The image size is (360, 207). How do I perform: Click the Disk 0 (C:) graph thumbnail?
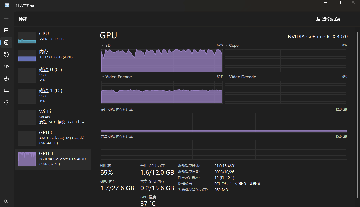pos(27,75)
